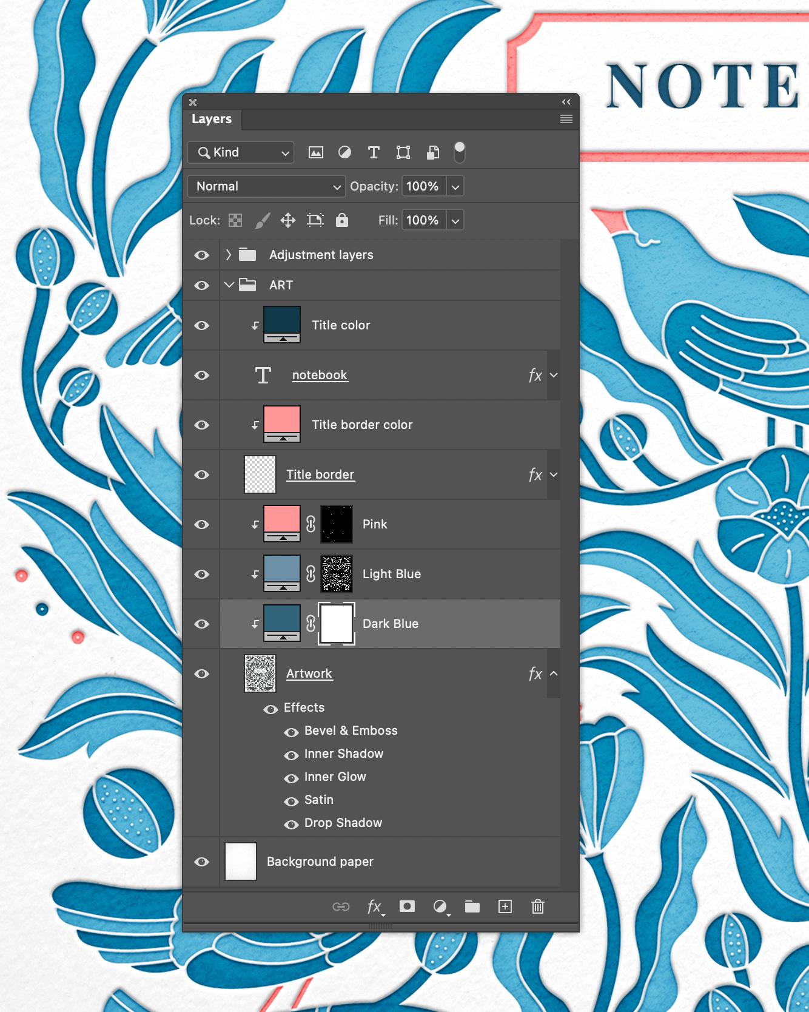Screen dimensions: 809x1012
Task: Open Layers panel hamburger menu
Action: coord(566,119)
